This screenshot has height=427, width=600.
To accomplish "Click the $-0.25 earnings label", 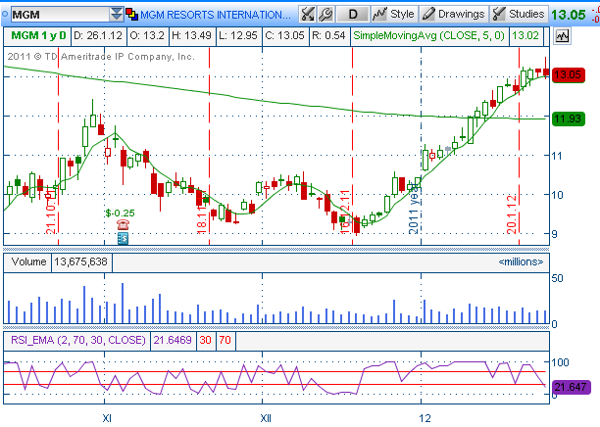I will (x=121, y=213).
